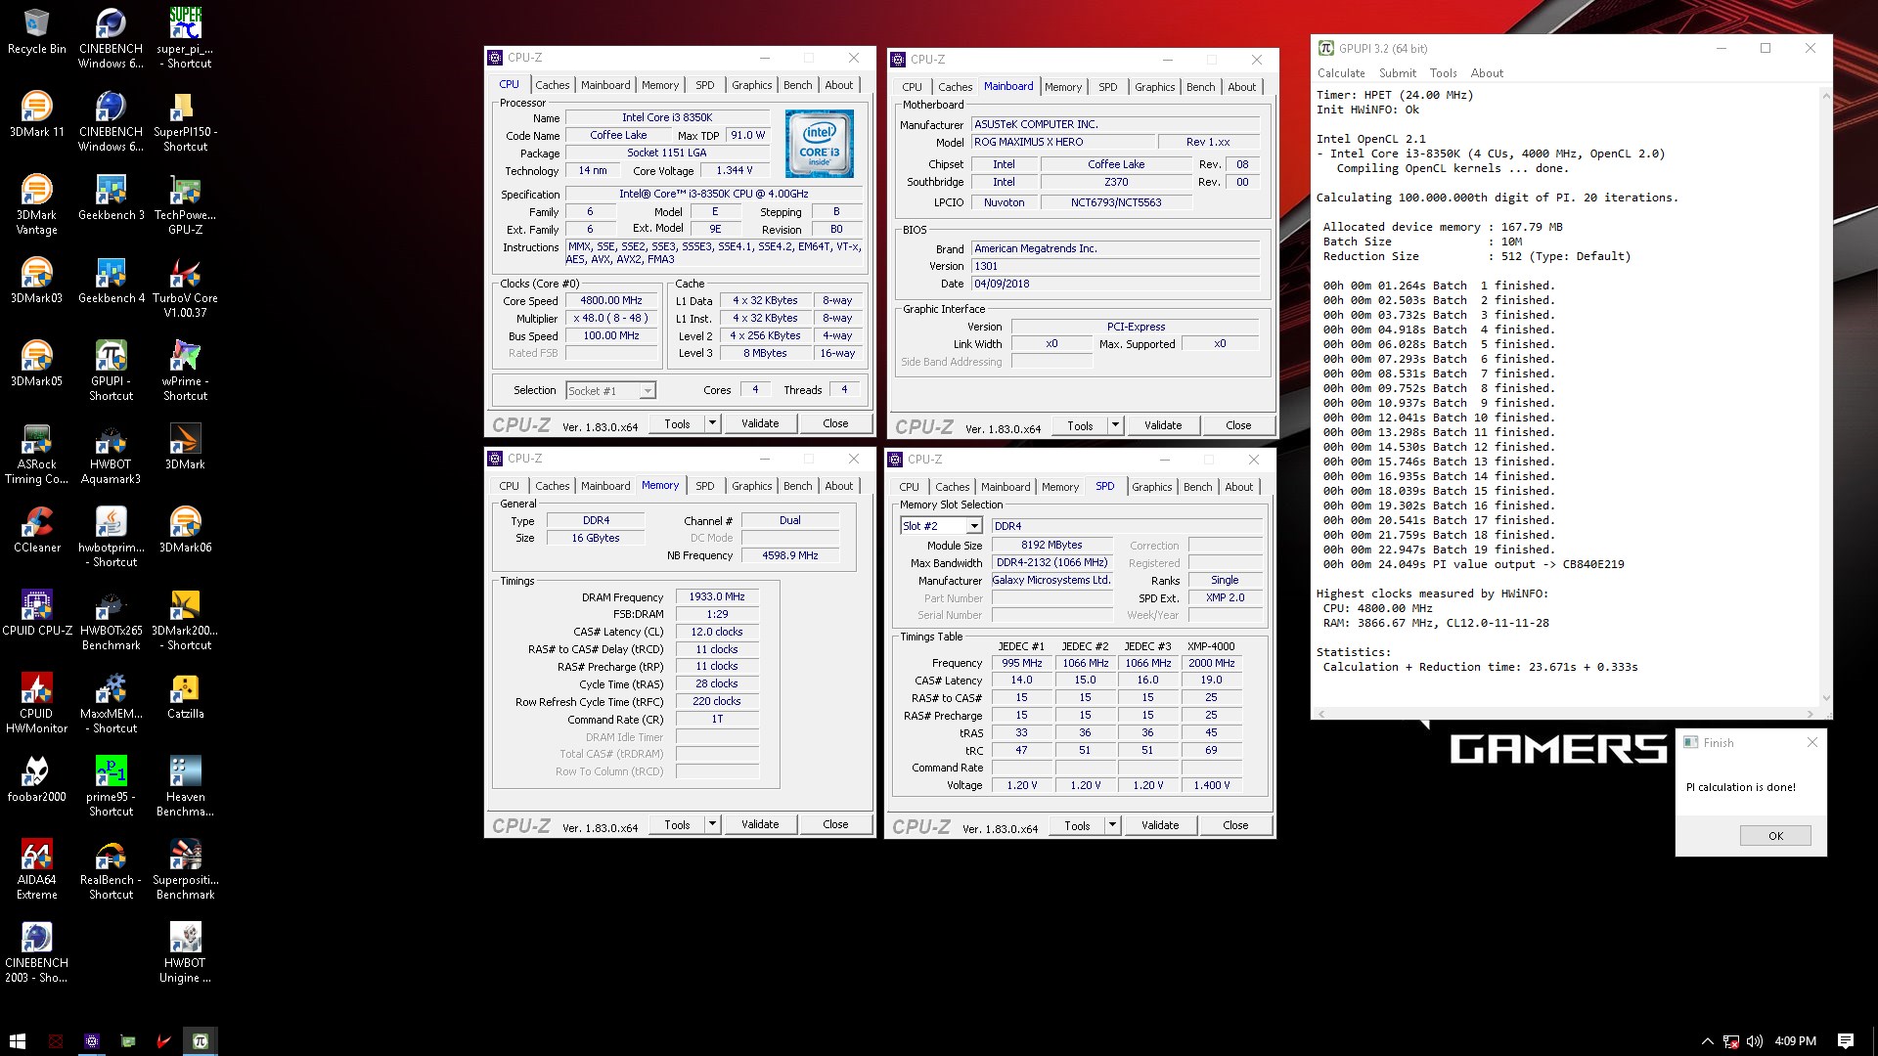Open Submit menu in GPUPI
The width and height of the screenshot is (1878, 1056).
[1397, 73]
